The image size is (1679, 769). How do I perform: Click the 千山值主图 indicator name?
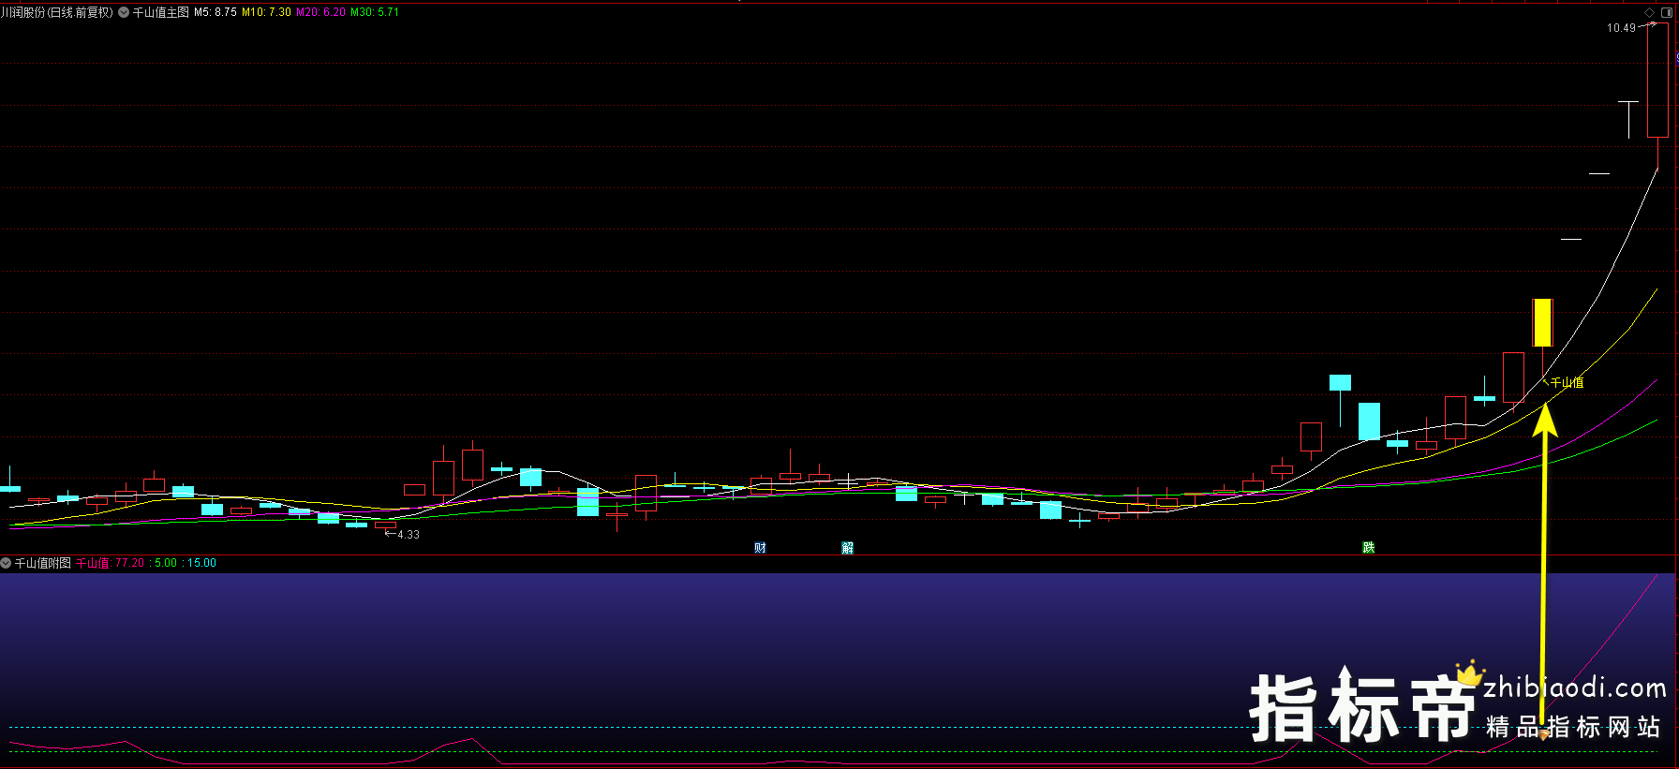161,12
